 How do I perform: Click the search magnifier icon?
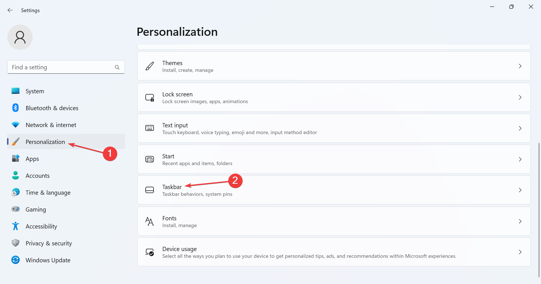coord(117,67)
